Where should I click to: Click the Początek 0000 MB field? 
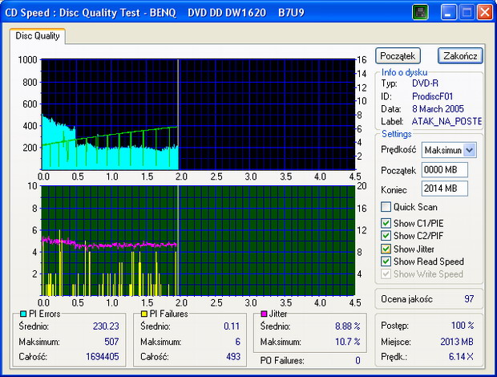tap(444, 170)
